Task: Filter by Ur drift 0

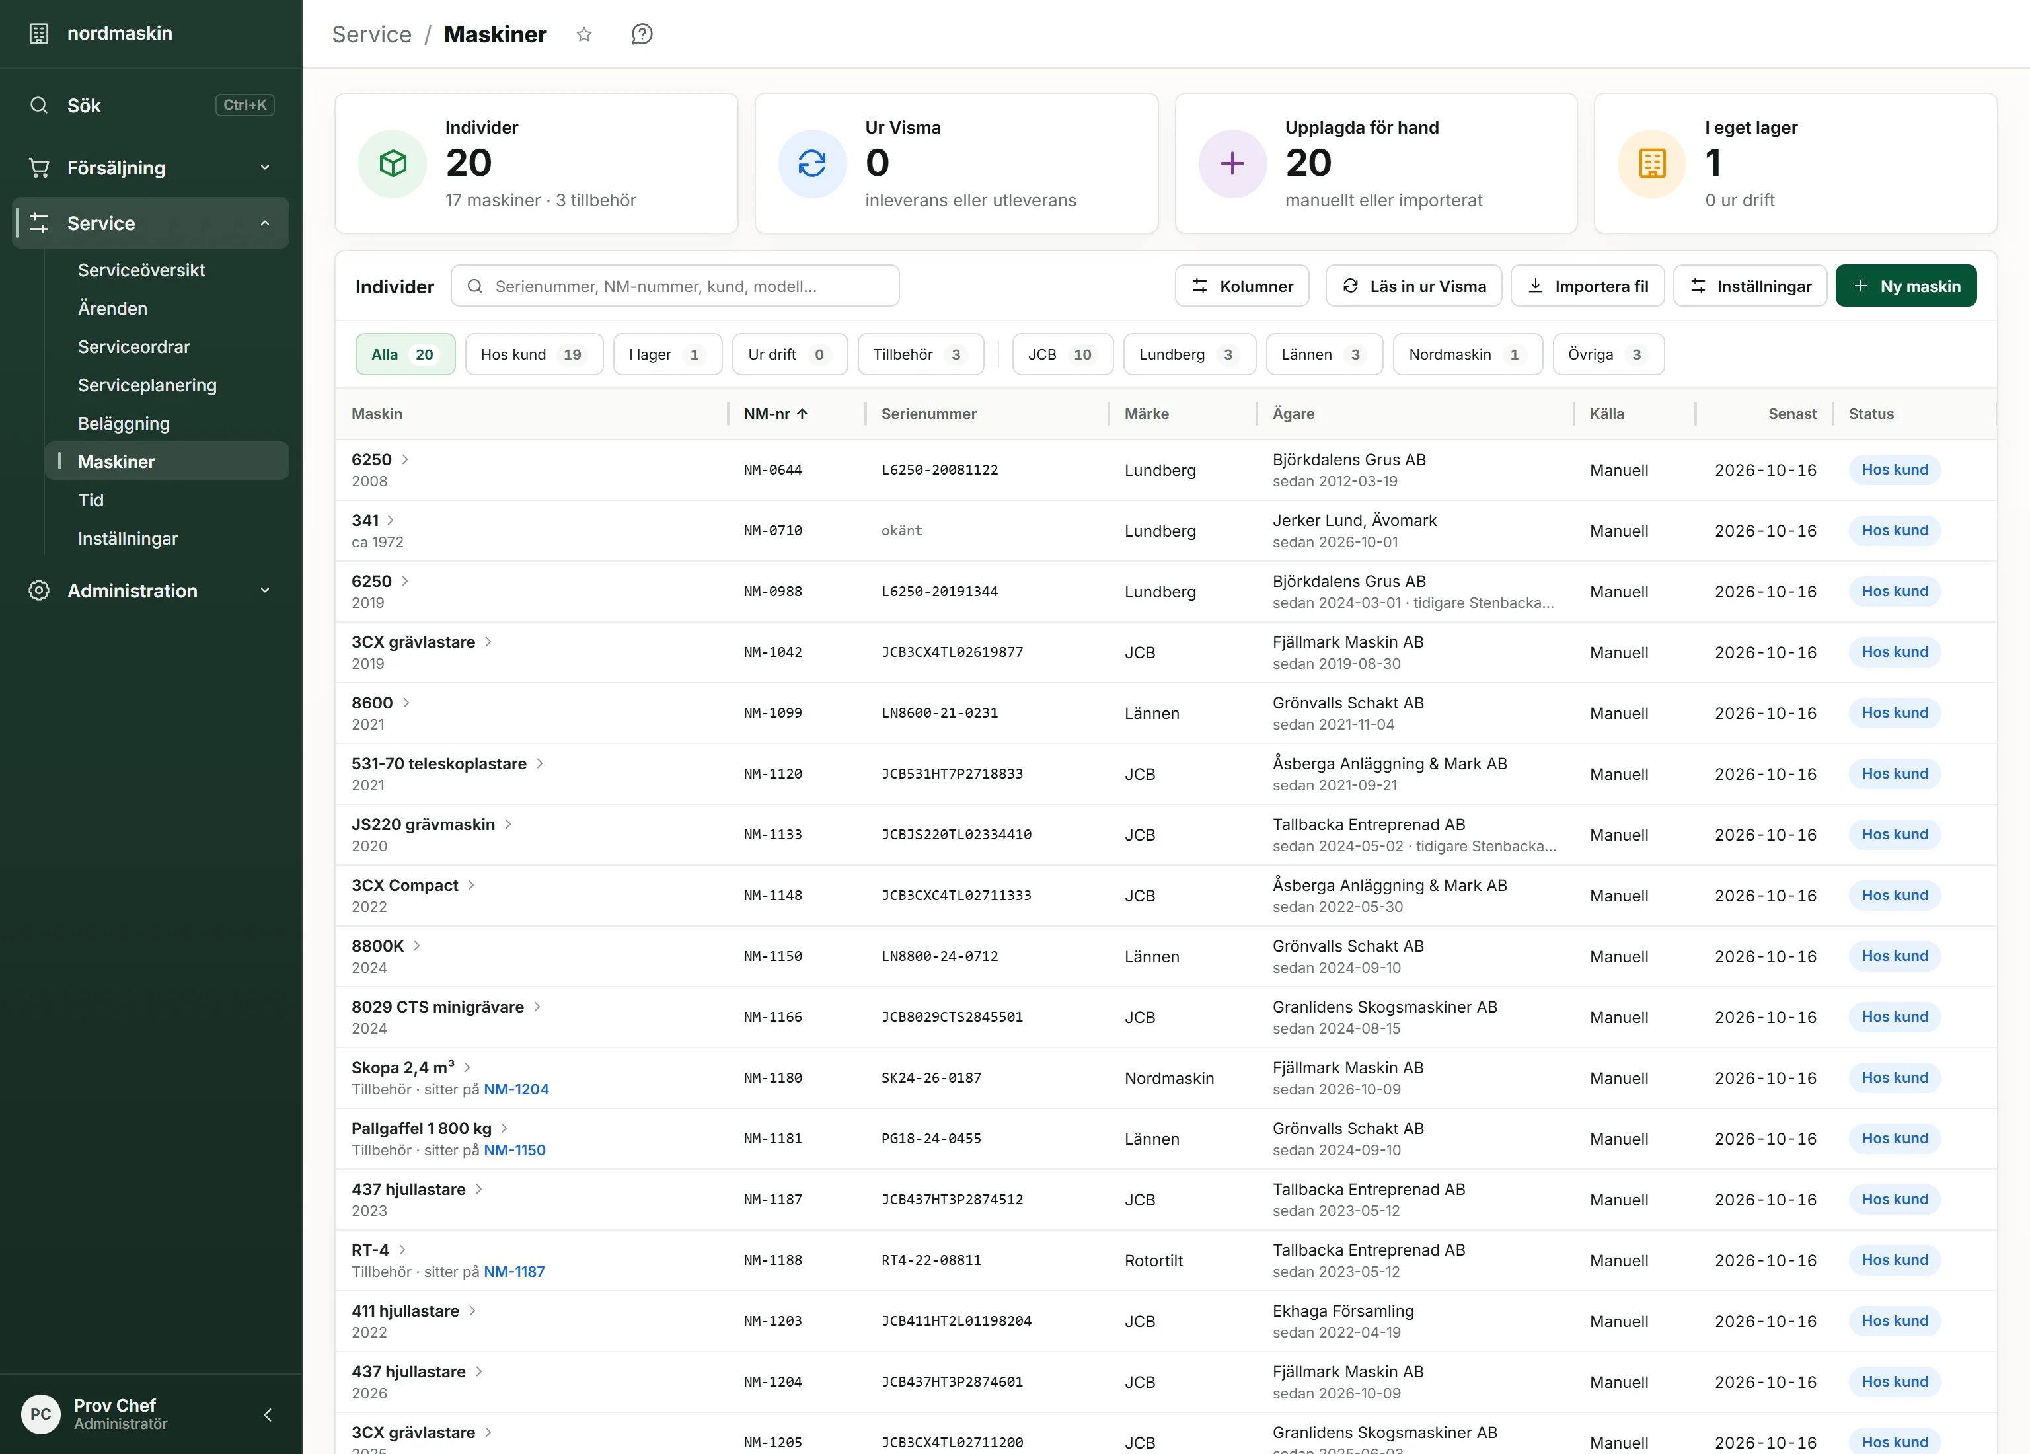Action: pyautogui.click(x=790, y=354)
